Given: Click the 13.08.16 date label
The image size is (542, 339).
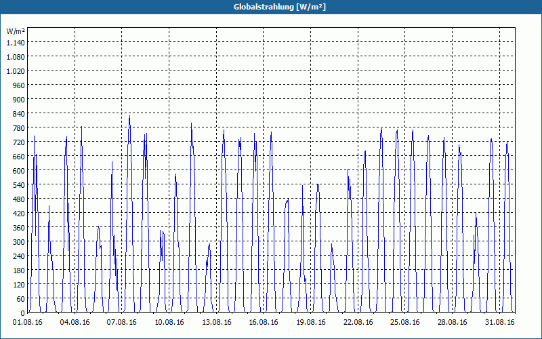Looking at the screenshot, I should 216,323.
